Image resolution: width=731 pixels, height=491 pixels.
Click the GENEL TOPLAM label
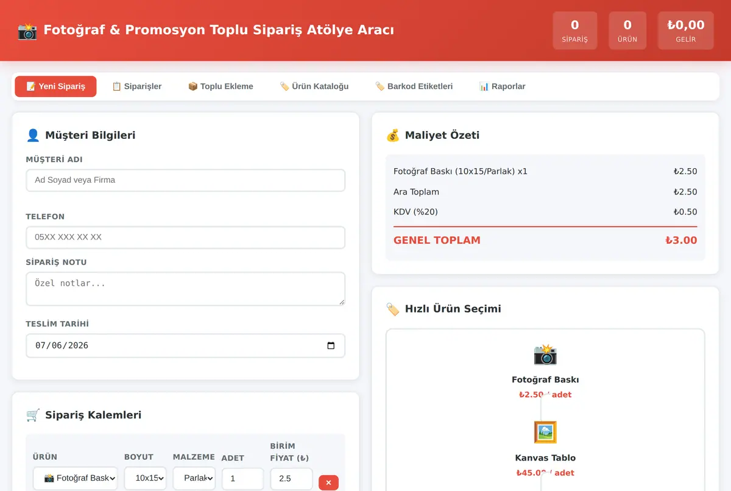[x=437, y=240]
